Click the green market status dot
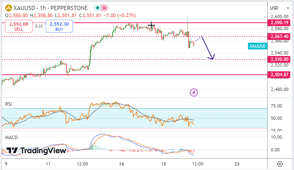 pyautogui.click(x=97, y=8)
